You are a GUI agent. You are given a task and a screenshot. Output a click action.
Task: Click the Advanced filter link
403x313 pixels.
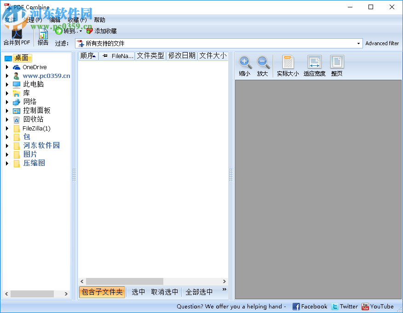382,43
